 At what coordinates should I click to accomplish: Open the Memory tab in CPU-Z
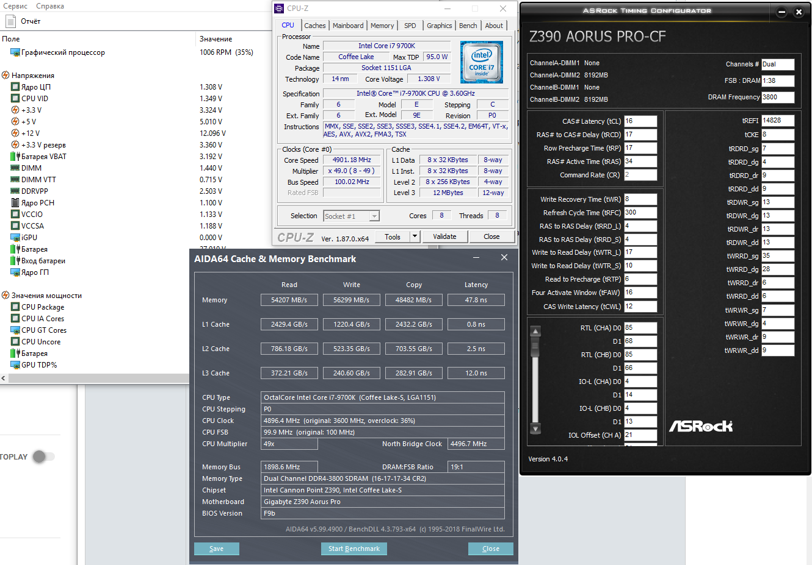click(382, 26)
